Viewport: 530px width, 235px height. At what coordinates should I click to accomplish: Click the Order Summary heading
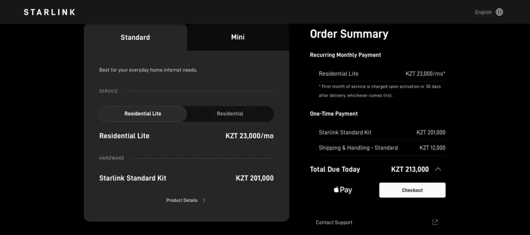[349, 34]
